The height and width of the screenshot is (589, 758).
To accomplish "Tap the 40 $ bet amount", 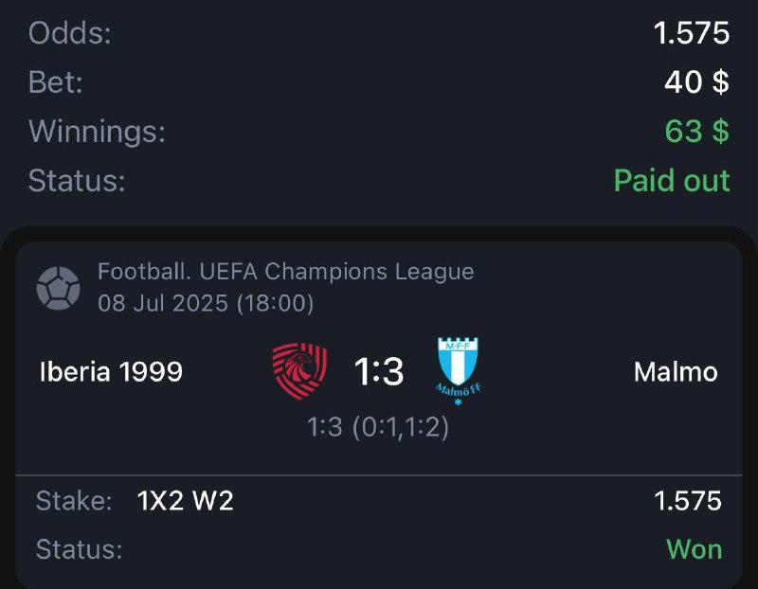I will [x=696, y=82].
